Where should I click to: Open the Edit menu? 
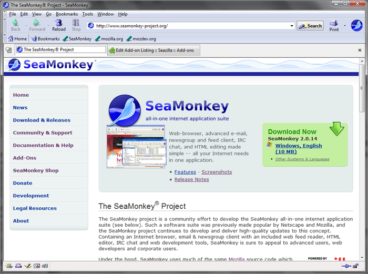pos(24,14)
